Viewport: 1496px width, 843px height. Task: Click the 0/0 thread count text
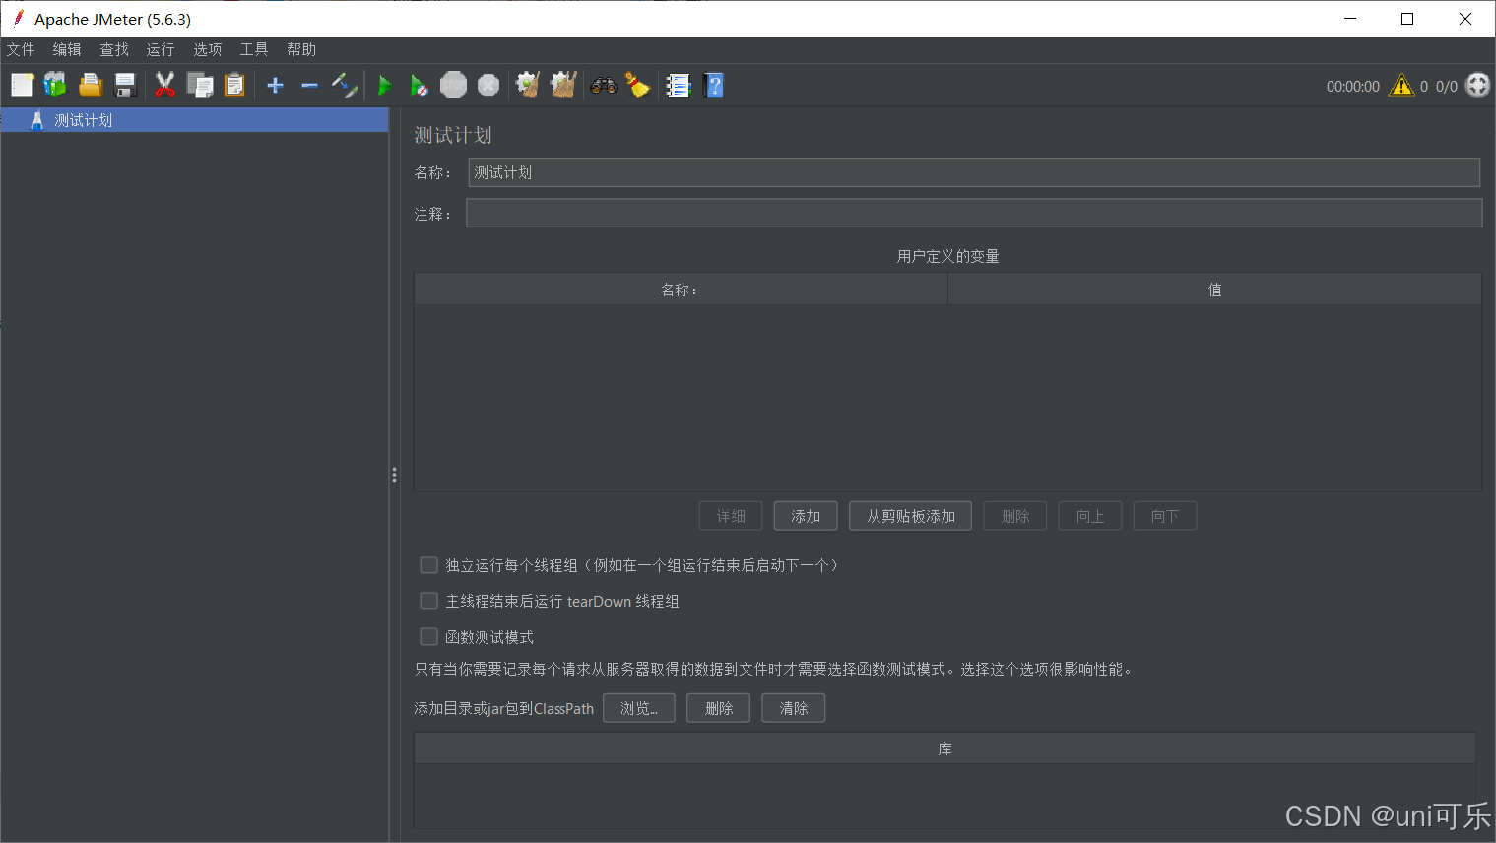[1447, 87]
